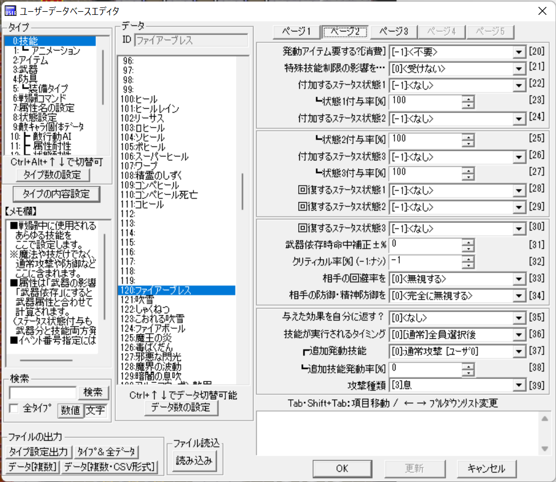The width and height of the screenshot is (556, 482).
Task: Open 付加するステータス状態3 dropdown
Action: click(x=519, y=157)
